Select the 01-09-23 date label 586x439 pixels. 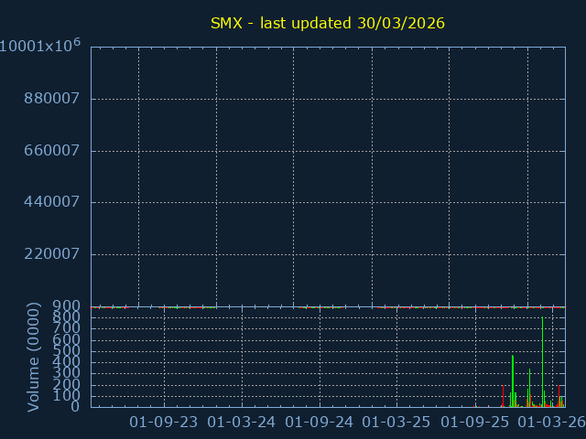tap(164, 422)
